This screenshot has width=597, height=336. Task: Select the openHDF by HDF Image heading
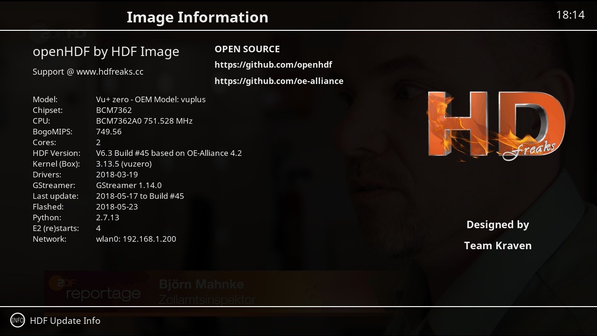point(106,51)
